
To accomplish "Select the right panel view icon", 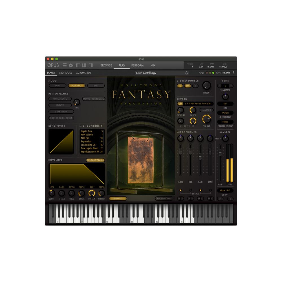I will click(91, 65).
